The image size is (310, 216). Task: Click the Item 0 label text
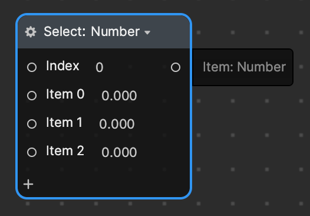[x=65, y=94]
